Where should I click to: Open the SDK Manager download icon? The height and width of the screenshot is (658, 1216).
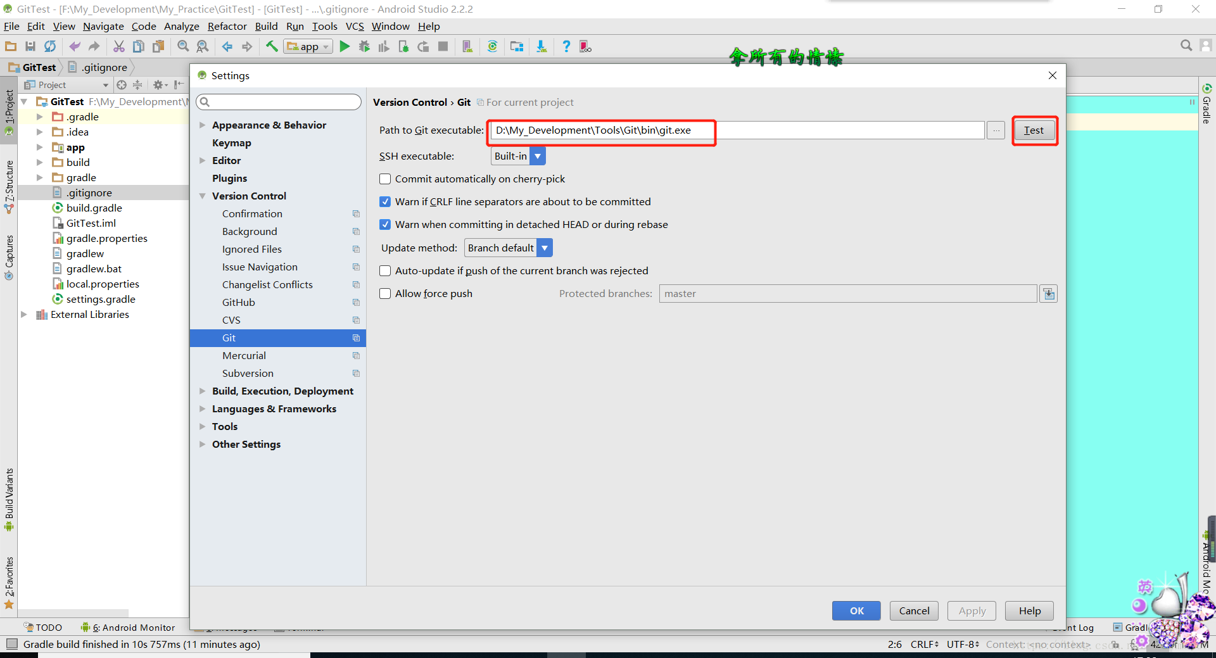tap(541, 46)
